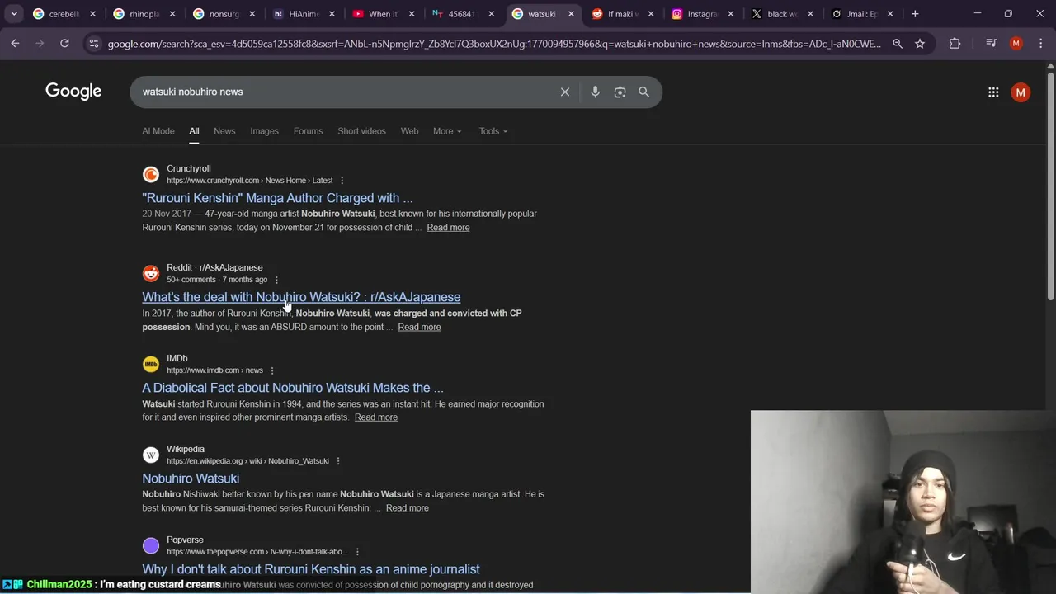Open the browser extensions menu
Image resolution: width=1056 pixels, height=594 pixels.
point(955,44)
